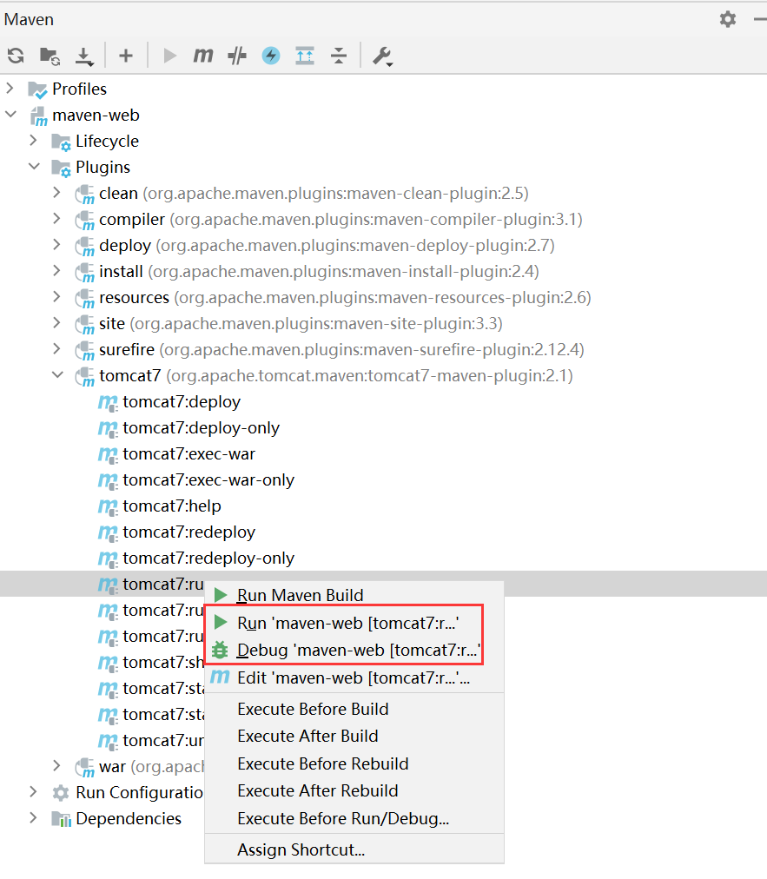Expand the Profiles node
The height and width of the screenshot is (879, 767).
[10, 88]
